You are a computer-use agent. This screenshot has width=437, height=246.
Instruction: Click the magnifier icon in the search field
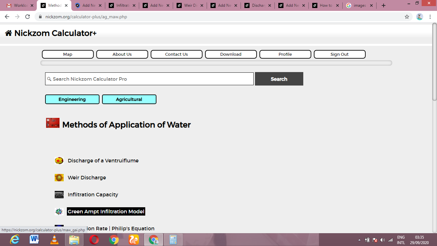coord(49,79)
